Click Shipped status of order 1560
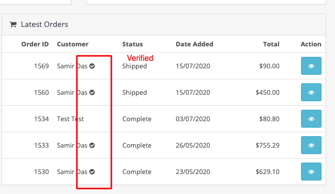The height and width of the screenshot is (194, 335). (x=135, y=93)
